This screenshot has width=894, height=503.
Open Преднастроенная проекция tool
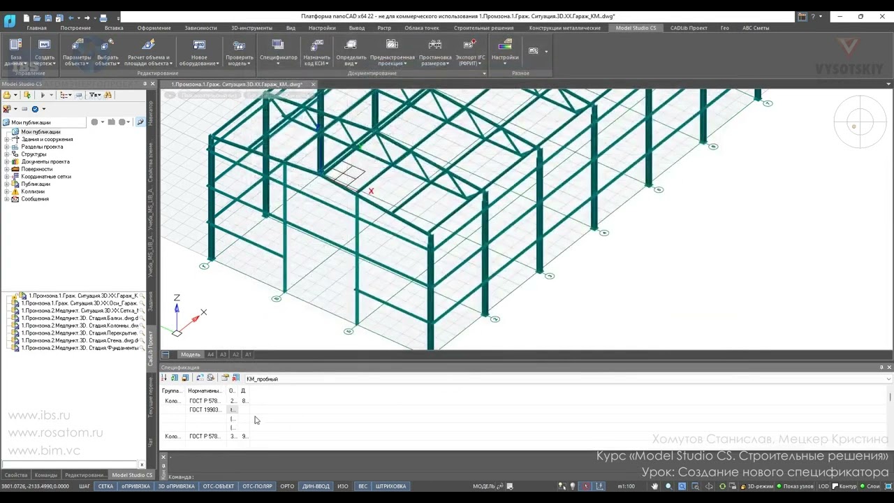click(x=392, y=52)
